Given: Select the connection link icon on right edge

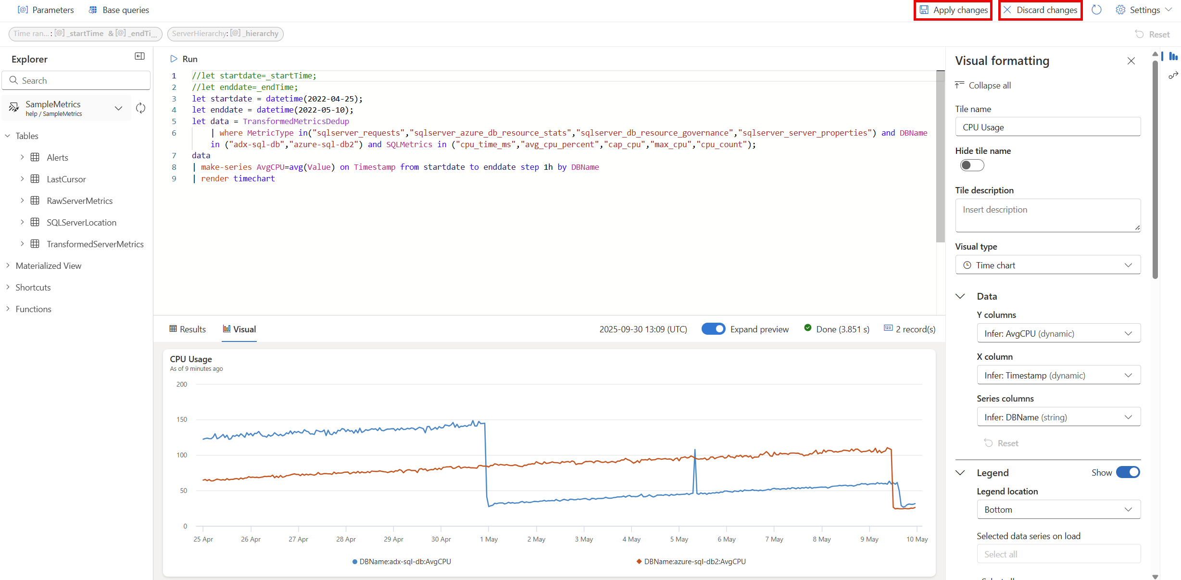Looking at the screenshot, I should pos(1173,75).
